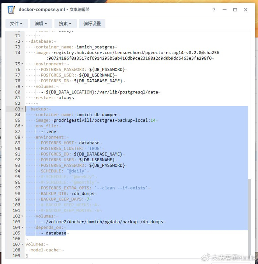
Task: Collapse the database block at line 72
Action: pyautogui.click(x=22, y=42)
